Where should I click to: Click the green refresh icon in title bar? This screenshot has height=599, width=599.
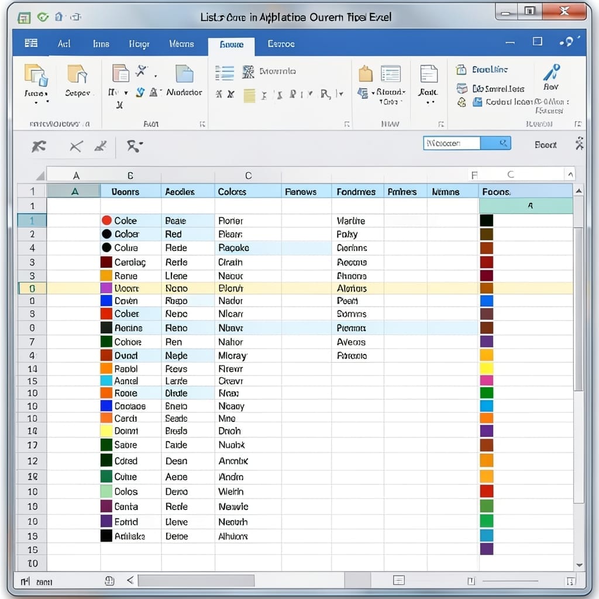pyautogui.click(x=43, y=17)
